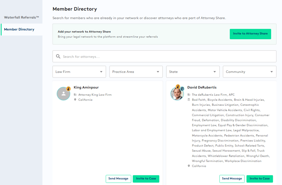Click the magnifier icon in the search bar
The image size is (282, 185).
coord(58,56)
